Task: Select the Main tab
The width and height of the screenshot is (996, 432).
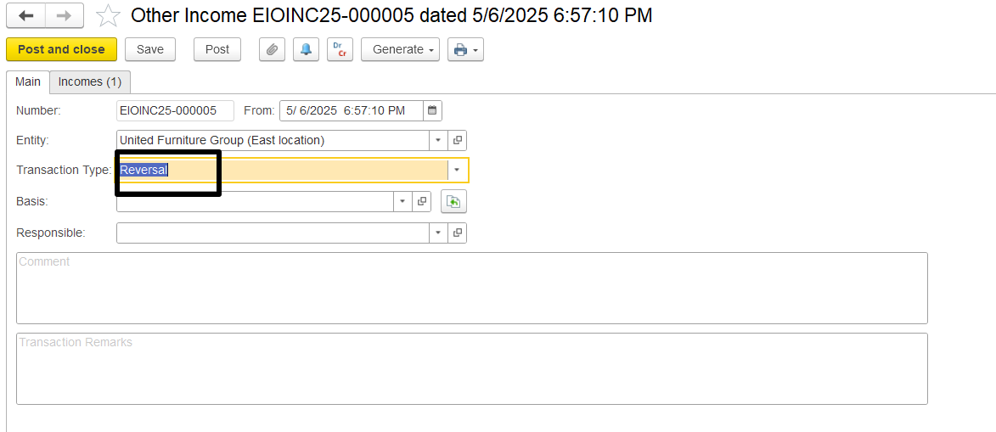Action: pos(28,82)
